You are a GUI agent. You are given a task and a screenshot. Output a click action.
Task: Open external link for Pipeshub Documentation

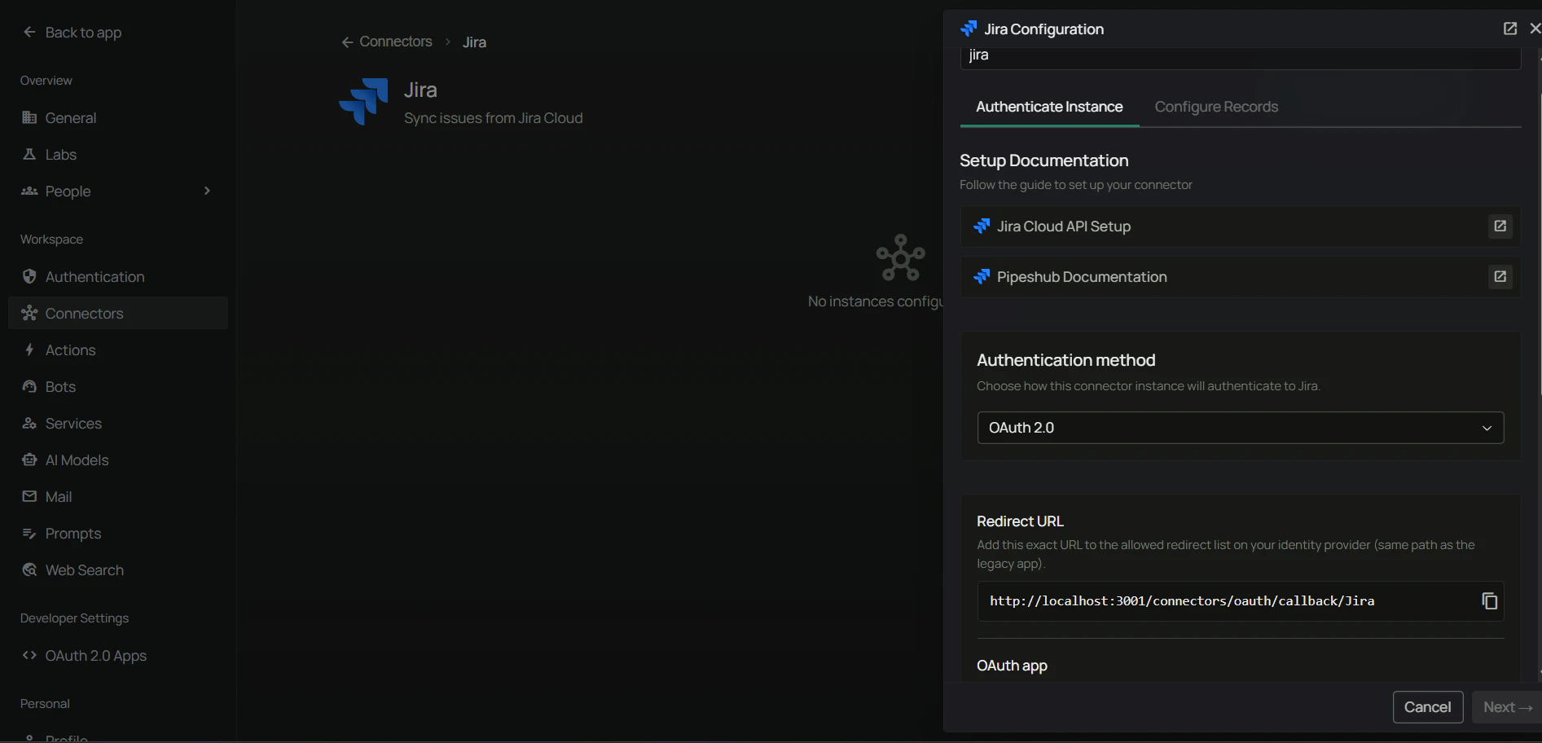(1500, 276)
